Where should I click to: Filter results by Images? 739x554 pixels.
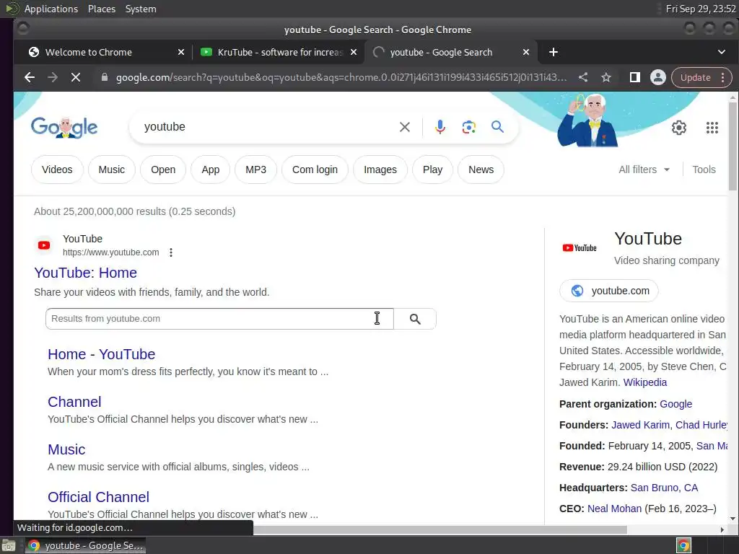pyautogui.click(x=380, y=170)
